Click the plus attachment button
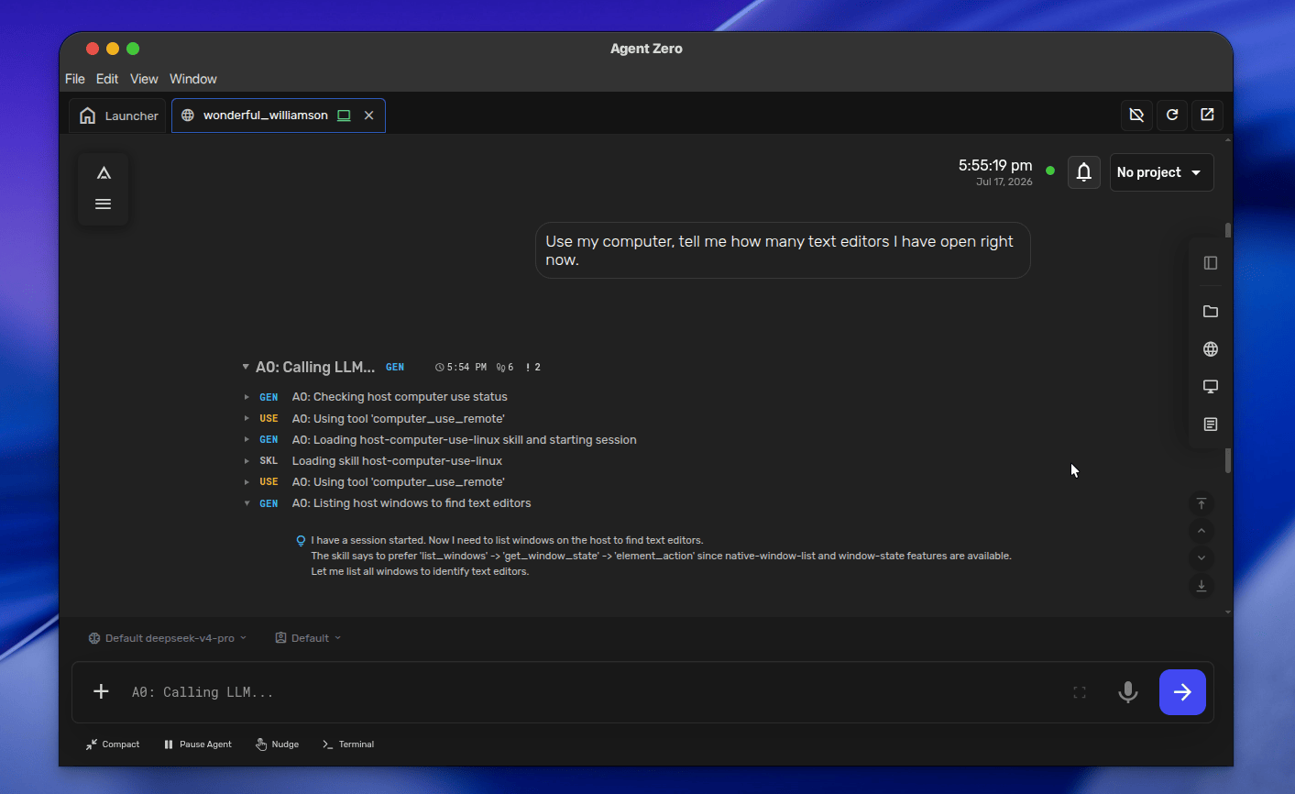The image size is (1295, 794). click(101, 691)
